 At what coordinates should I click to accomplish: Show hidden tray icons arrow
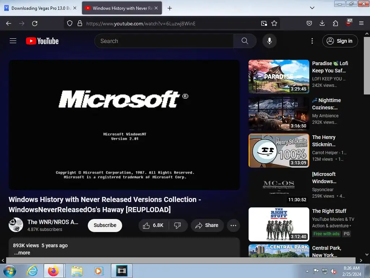click(x=307, y=271)
